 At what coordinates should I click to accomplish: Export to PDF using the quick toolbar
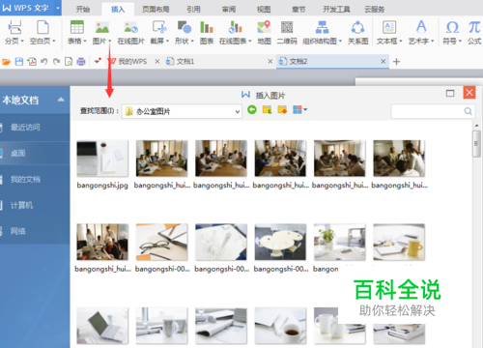(32, 61)
